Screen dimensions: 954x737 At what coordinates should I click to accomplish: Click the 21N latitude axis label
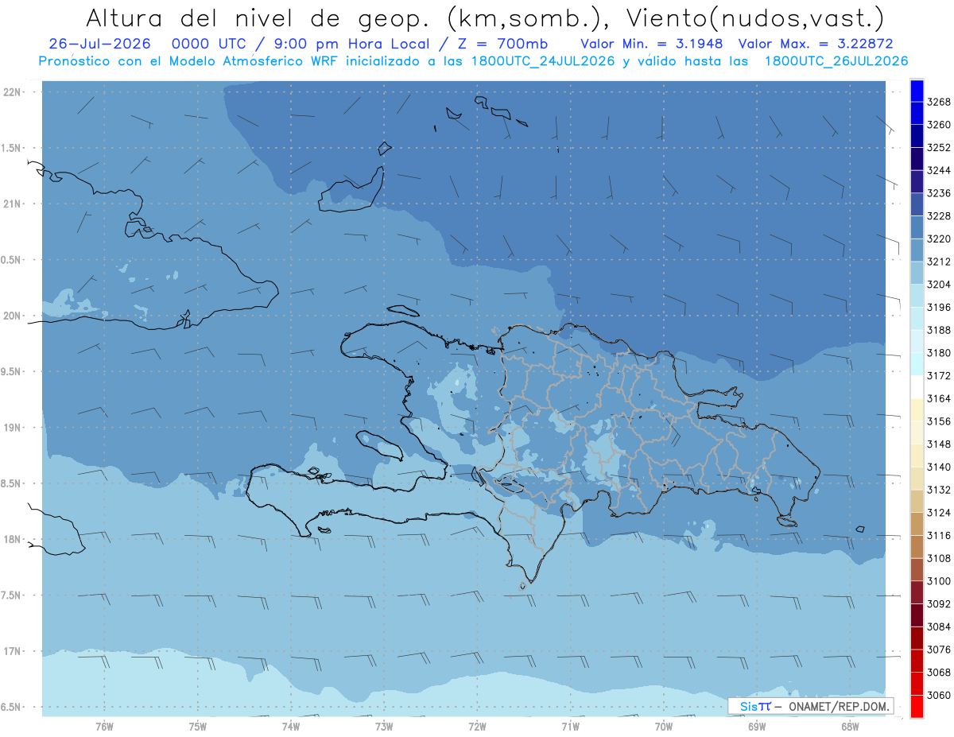[x=12, y=204]
